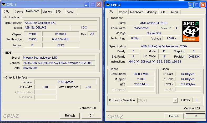Viewport: 207px width, 123px height.
Task: Minimize the right CPU-Z window
Action: pyautogui.click(x=191, y=5)
